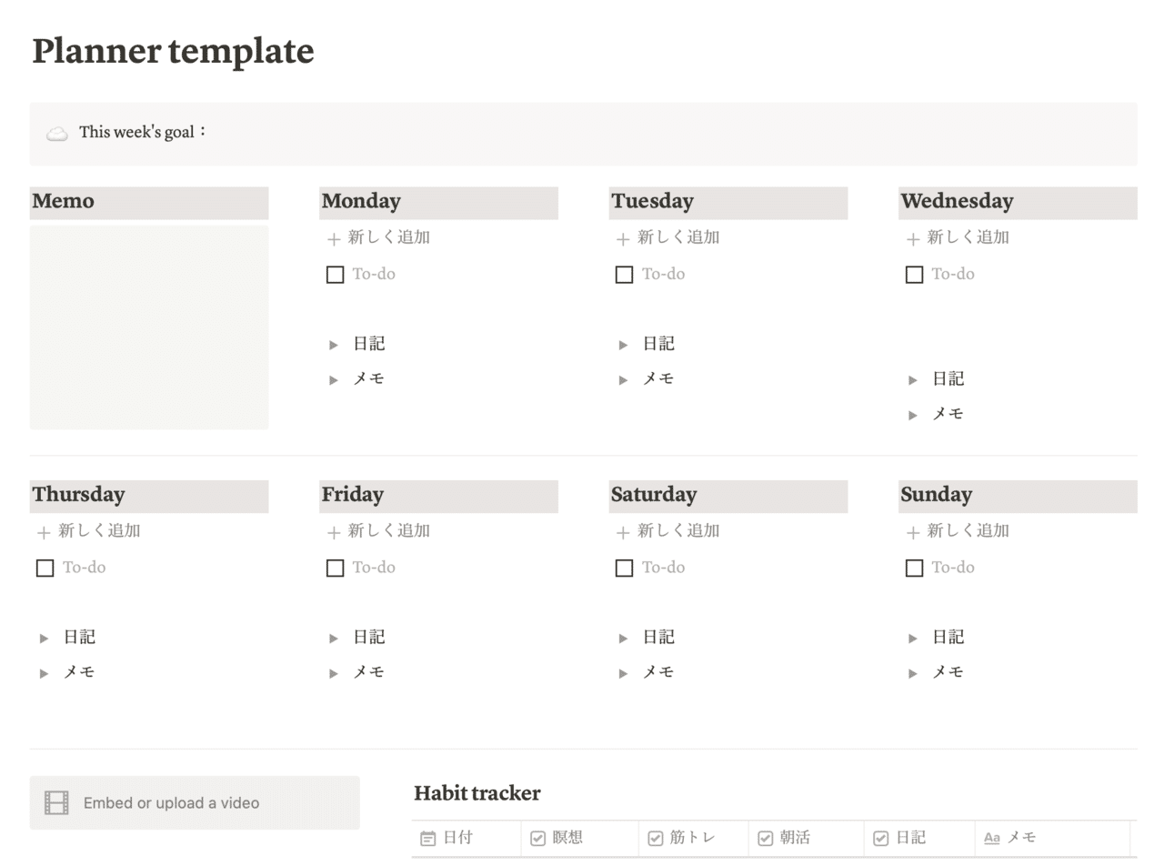Viewport: 1164px width, 866px height.
Task: Check the To-do box under Monday
Action: (335, 275)
